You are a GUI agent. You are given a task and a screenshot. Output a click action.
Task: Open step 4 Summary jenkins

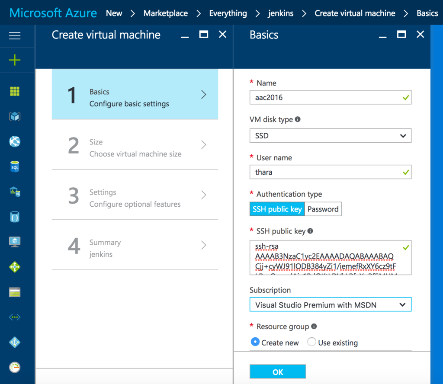135,245
